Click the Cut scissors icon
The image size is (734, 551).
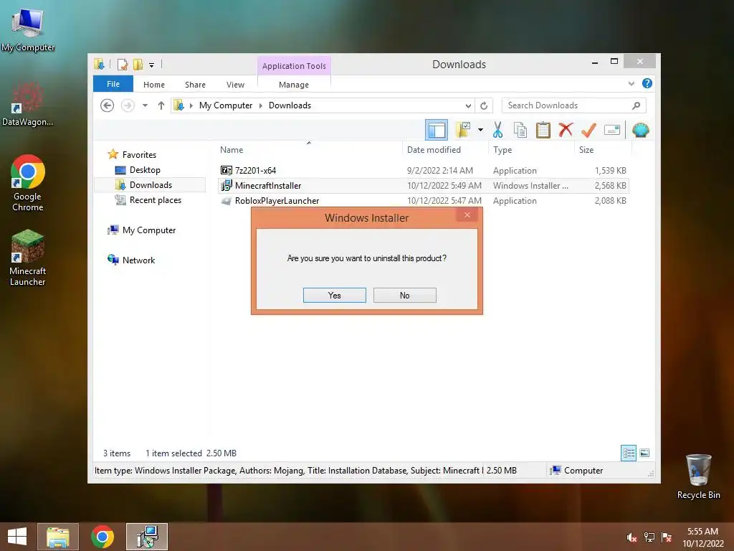point(497,130)
